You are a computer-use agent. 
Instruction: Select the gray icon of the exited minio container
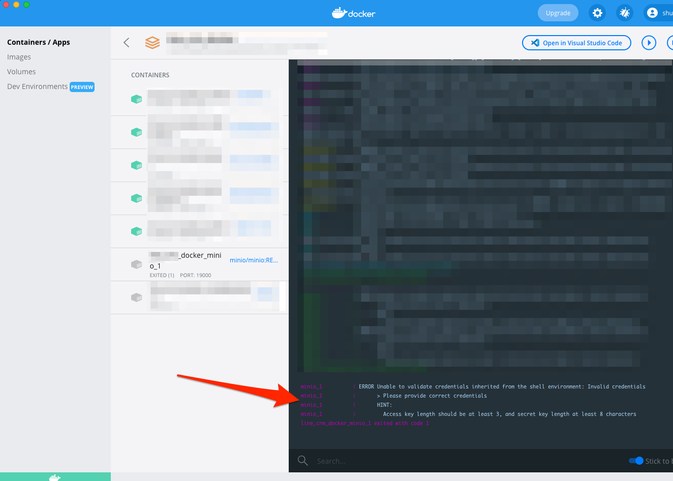[x=136, y=264]
